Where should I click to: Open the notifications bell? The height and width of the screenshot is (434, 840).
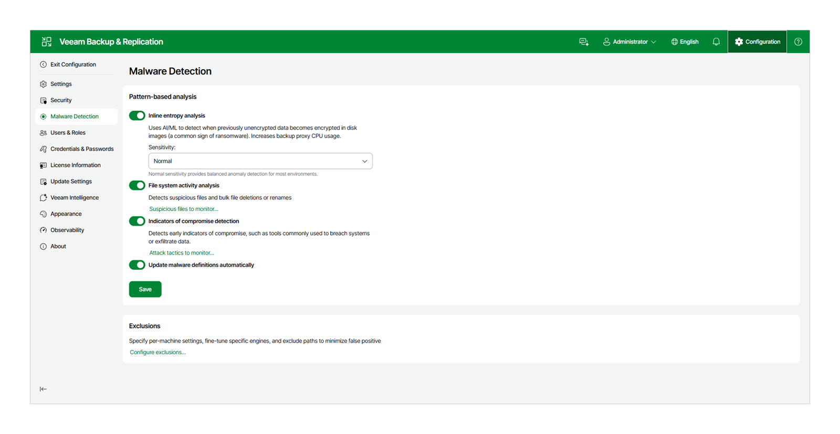pyautogui.click(x=716, y=42)
